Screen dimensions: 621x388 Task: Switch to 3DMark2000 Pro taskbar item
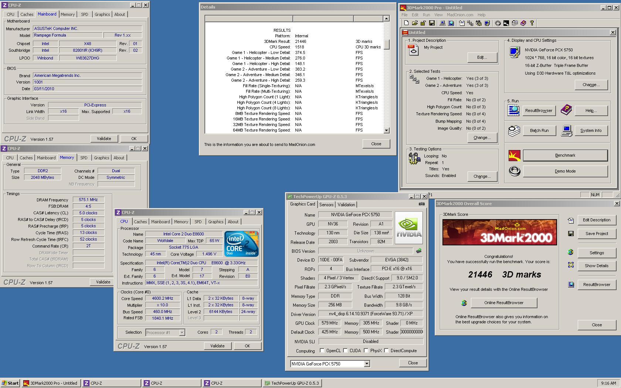[51, 383]
